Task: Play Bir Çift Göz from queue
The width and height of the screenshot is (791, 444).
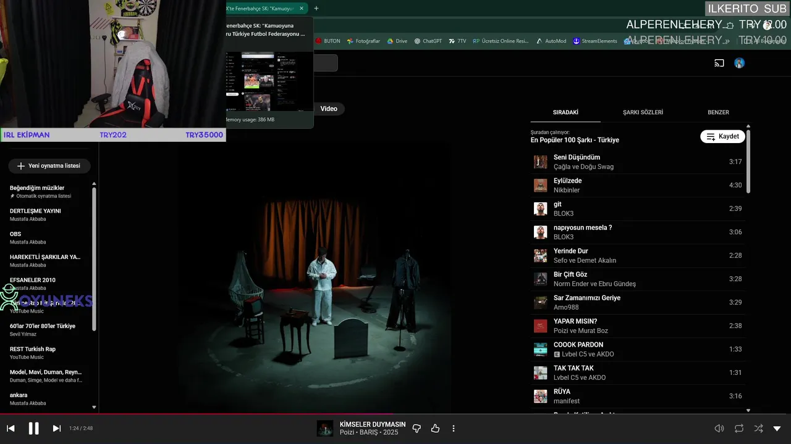Action: (638, 279)
